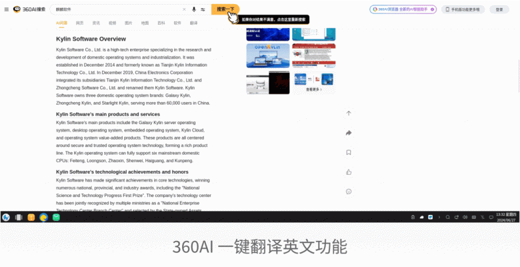Switch to the 百科 tab
The height and width of the screenshot is (267, 520).
point(161,23)
